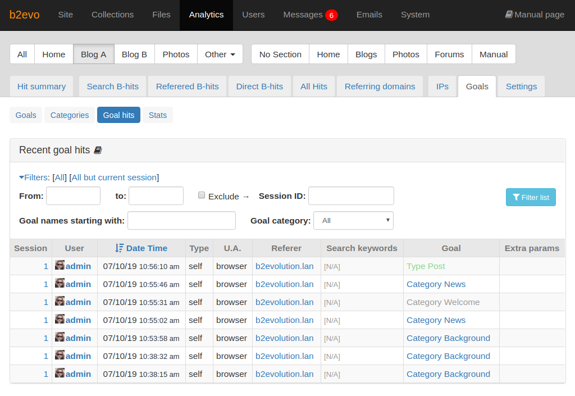This screenshot has width=575, height=396.
Task: Select the No Section button
Action: (x=280, y=54)
